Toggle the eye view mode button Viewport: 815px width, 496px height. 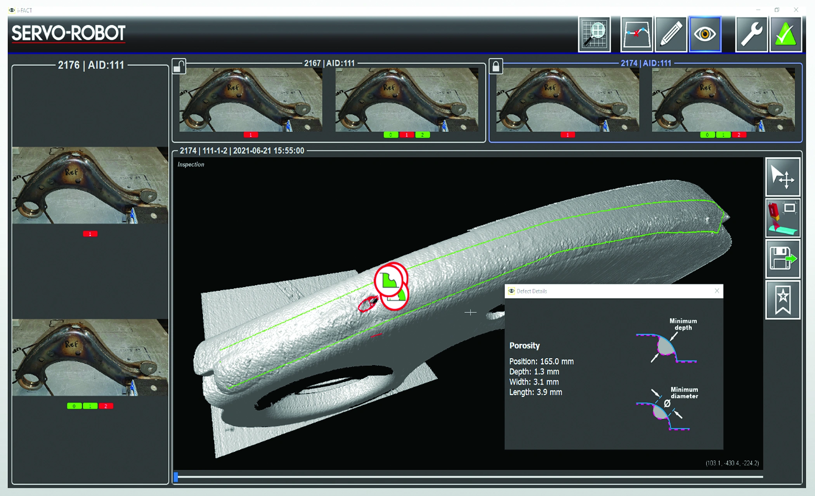click(x=705, y=34)
